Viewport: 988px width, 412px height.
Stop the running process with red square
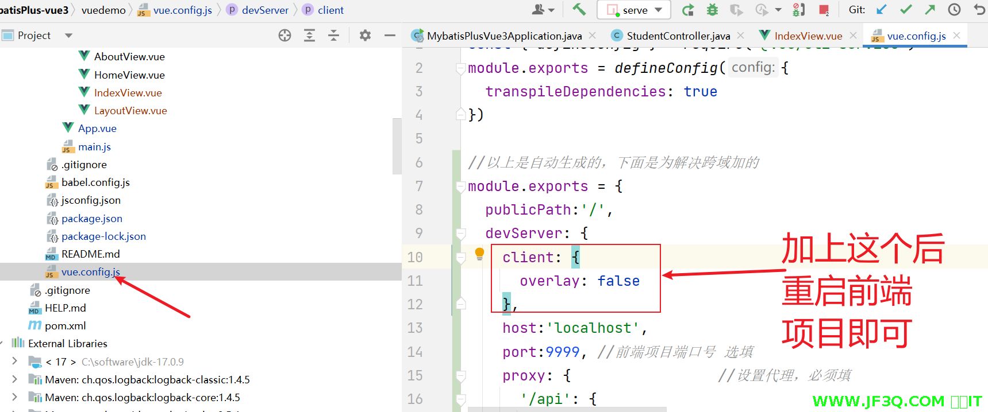824,10
